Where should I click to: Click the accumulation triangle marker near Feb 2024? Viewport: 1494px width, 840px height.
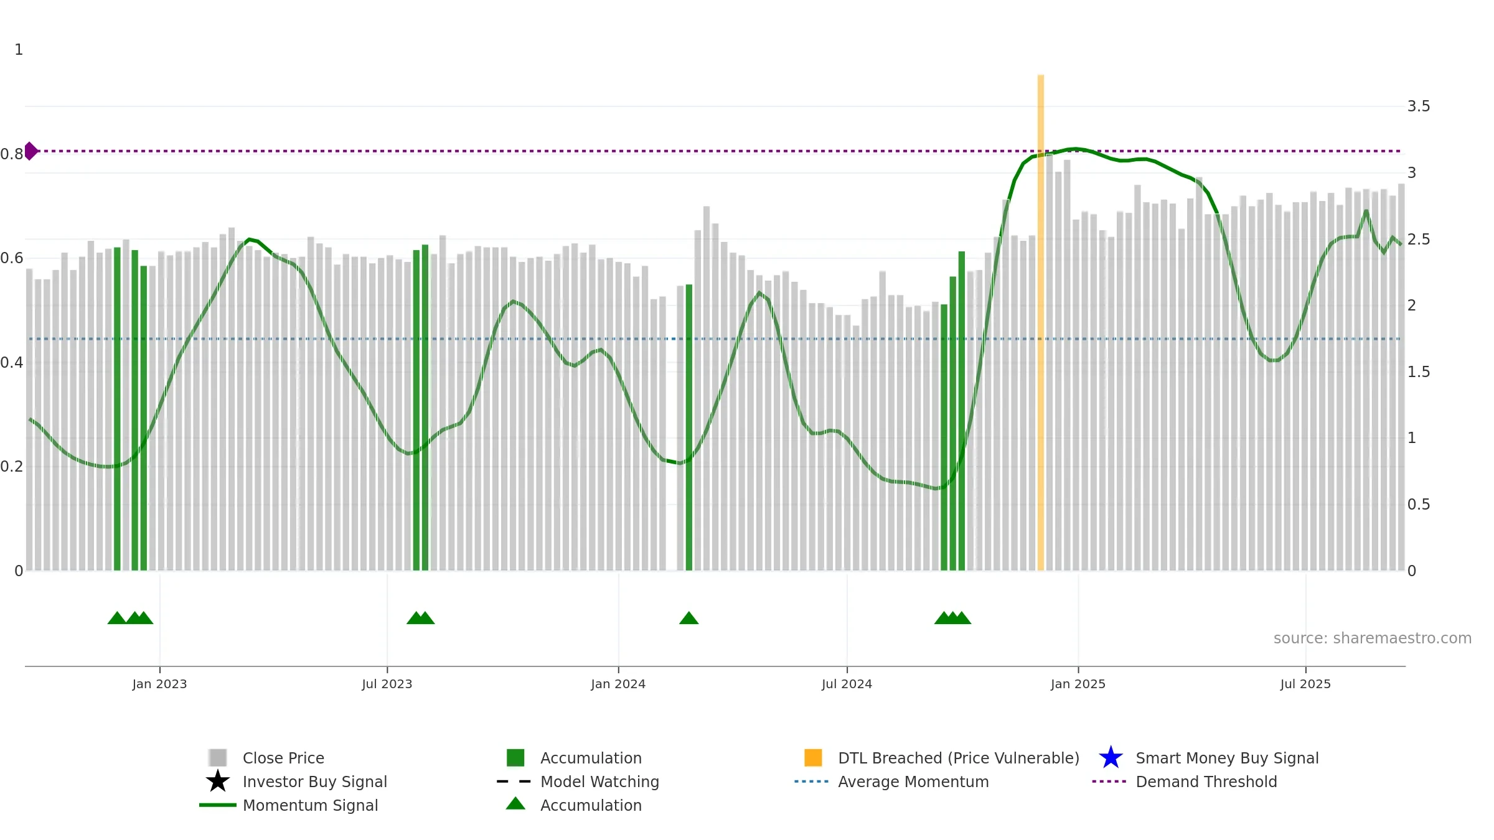688,618
